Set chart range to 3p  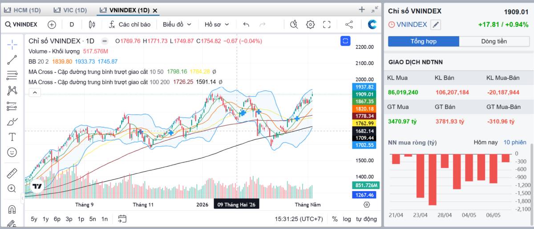click(69, 219)
